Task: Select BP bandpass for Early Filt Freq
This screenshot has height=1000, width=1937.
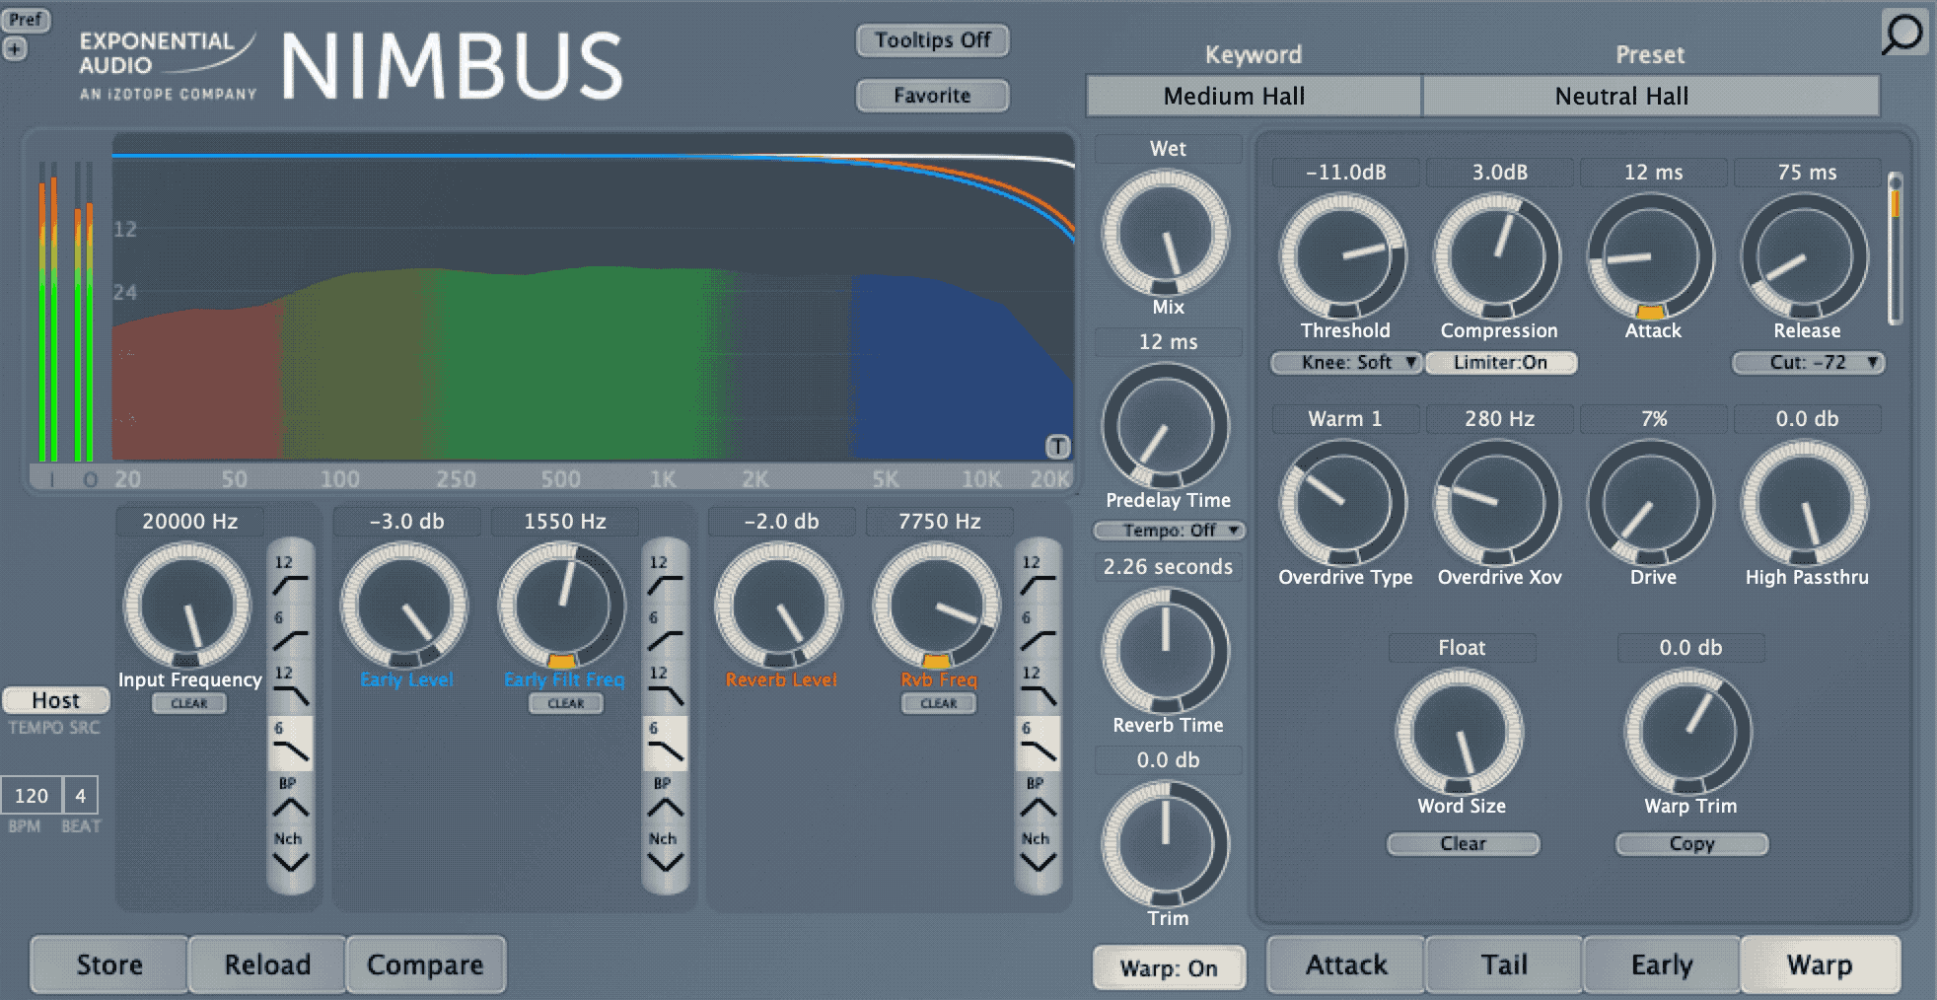Action: point(665,798)
